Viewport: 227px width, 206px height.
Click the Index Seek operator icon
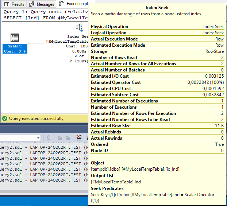(x=80, y=27)
